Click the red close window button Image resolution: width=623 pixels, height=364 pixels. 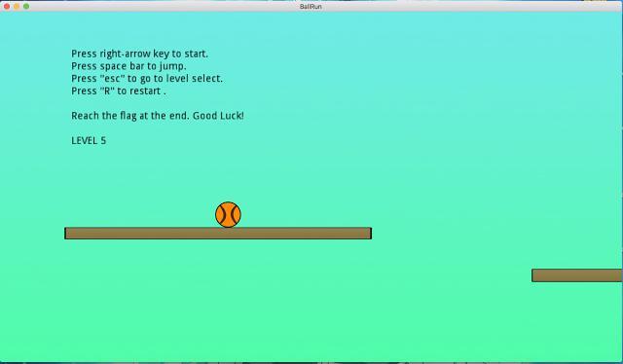pos(7,7)
